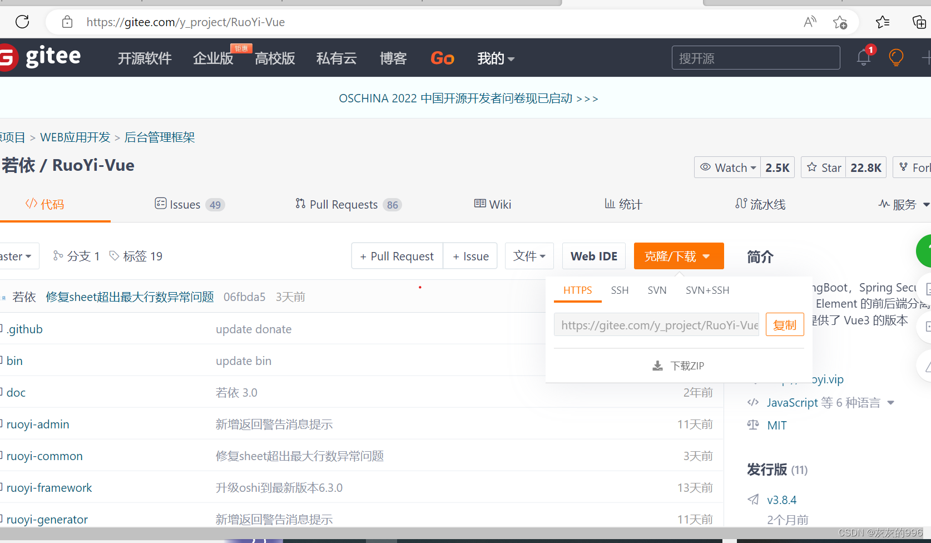Toggle the 克隆/下载 clone dropdown
This screenshot has height=543, width=931.
tap(679, 256)
